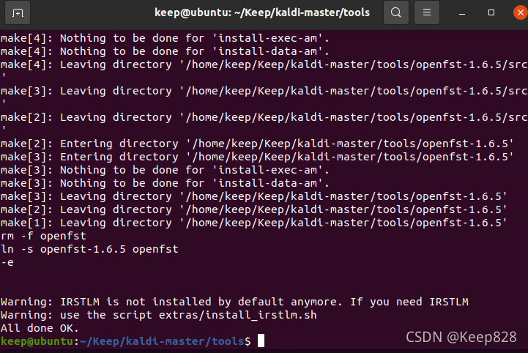Click the make[1] Leaving directory line

point(253,223)
